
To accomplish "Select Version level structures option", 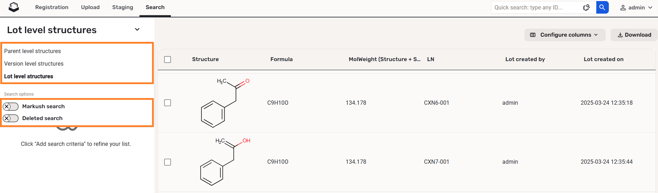I will [34, 64].
